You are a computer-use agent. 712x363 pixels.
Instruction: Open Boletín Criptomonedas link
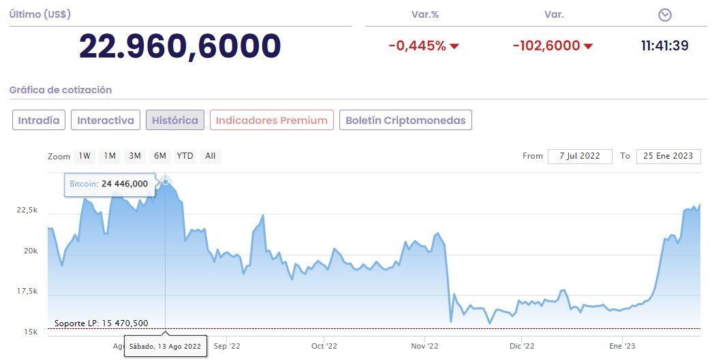[405, 121]
